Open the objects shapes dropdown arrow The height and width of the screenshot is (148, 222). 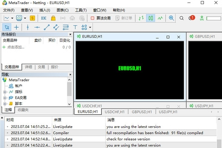click(x=90, y=27)
